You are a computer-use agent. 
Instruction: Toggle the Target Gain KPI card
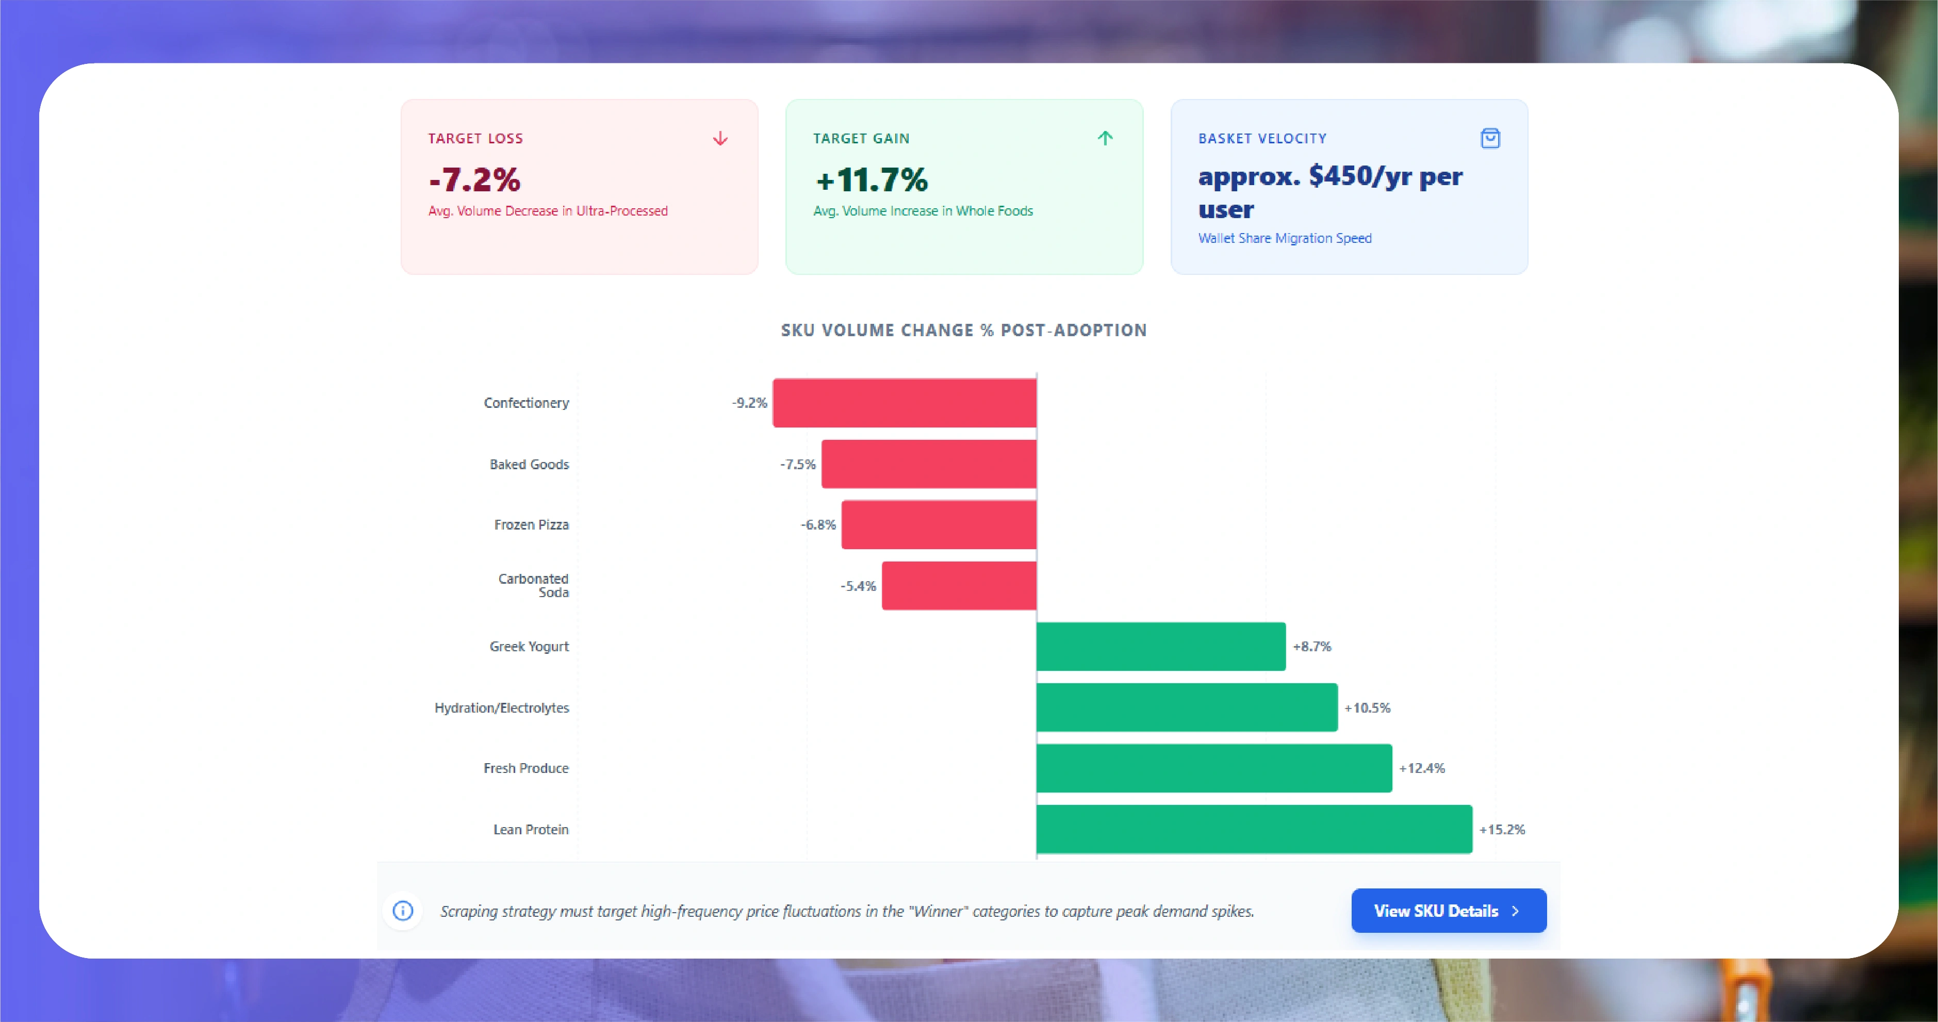pyautogui.click(x=964, y=187)
